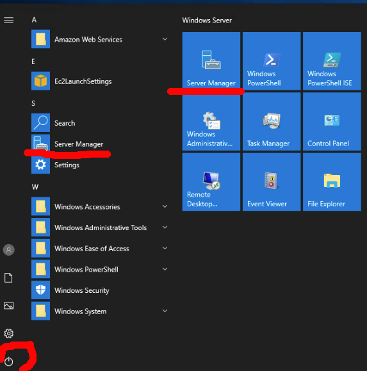The height and width of the screenshot is (371, 367).
Task: Open the Server Manager tile
Action: (211, 61)
